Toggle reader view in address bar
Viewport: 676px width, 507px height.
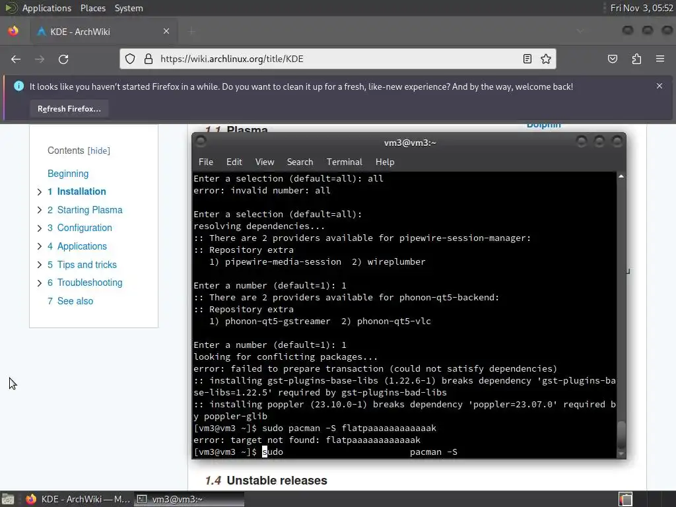527,59
